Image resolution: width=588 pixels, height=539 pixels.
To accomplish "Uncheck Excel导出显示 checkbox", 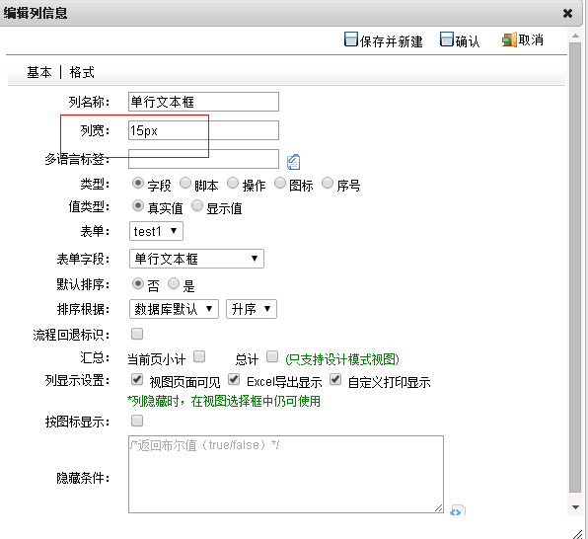I will [x=234, y=379].
